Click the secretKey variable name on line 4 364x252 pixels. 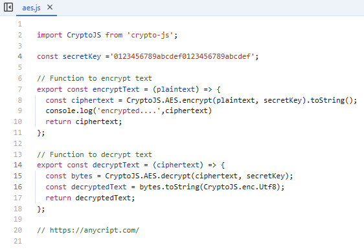pyautogui.click(x=82, y=56)
